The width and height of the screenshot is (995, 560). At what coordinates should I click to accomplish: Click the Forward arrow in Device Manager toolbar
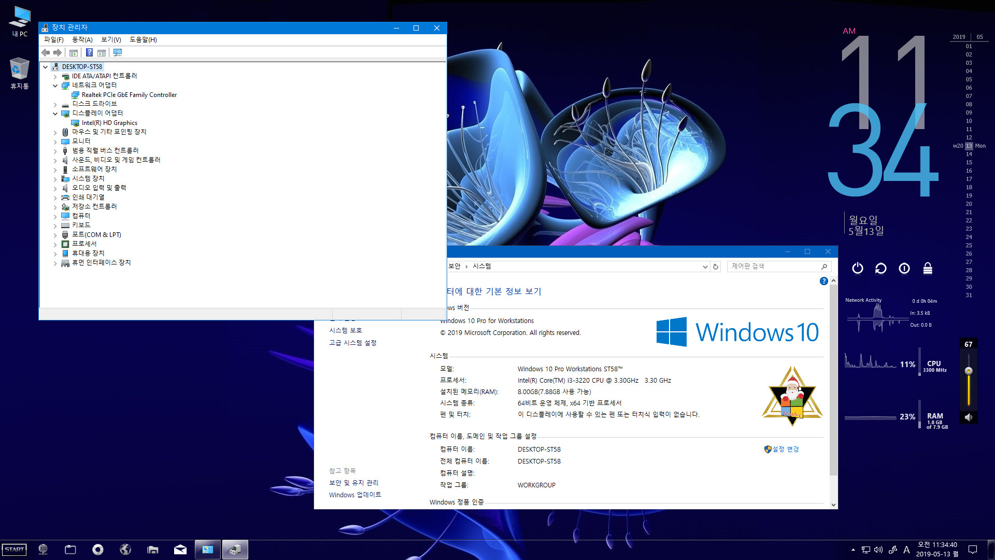tap(58, 52)
